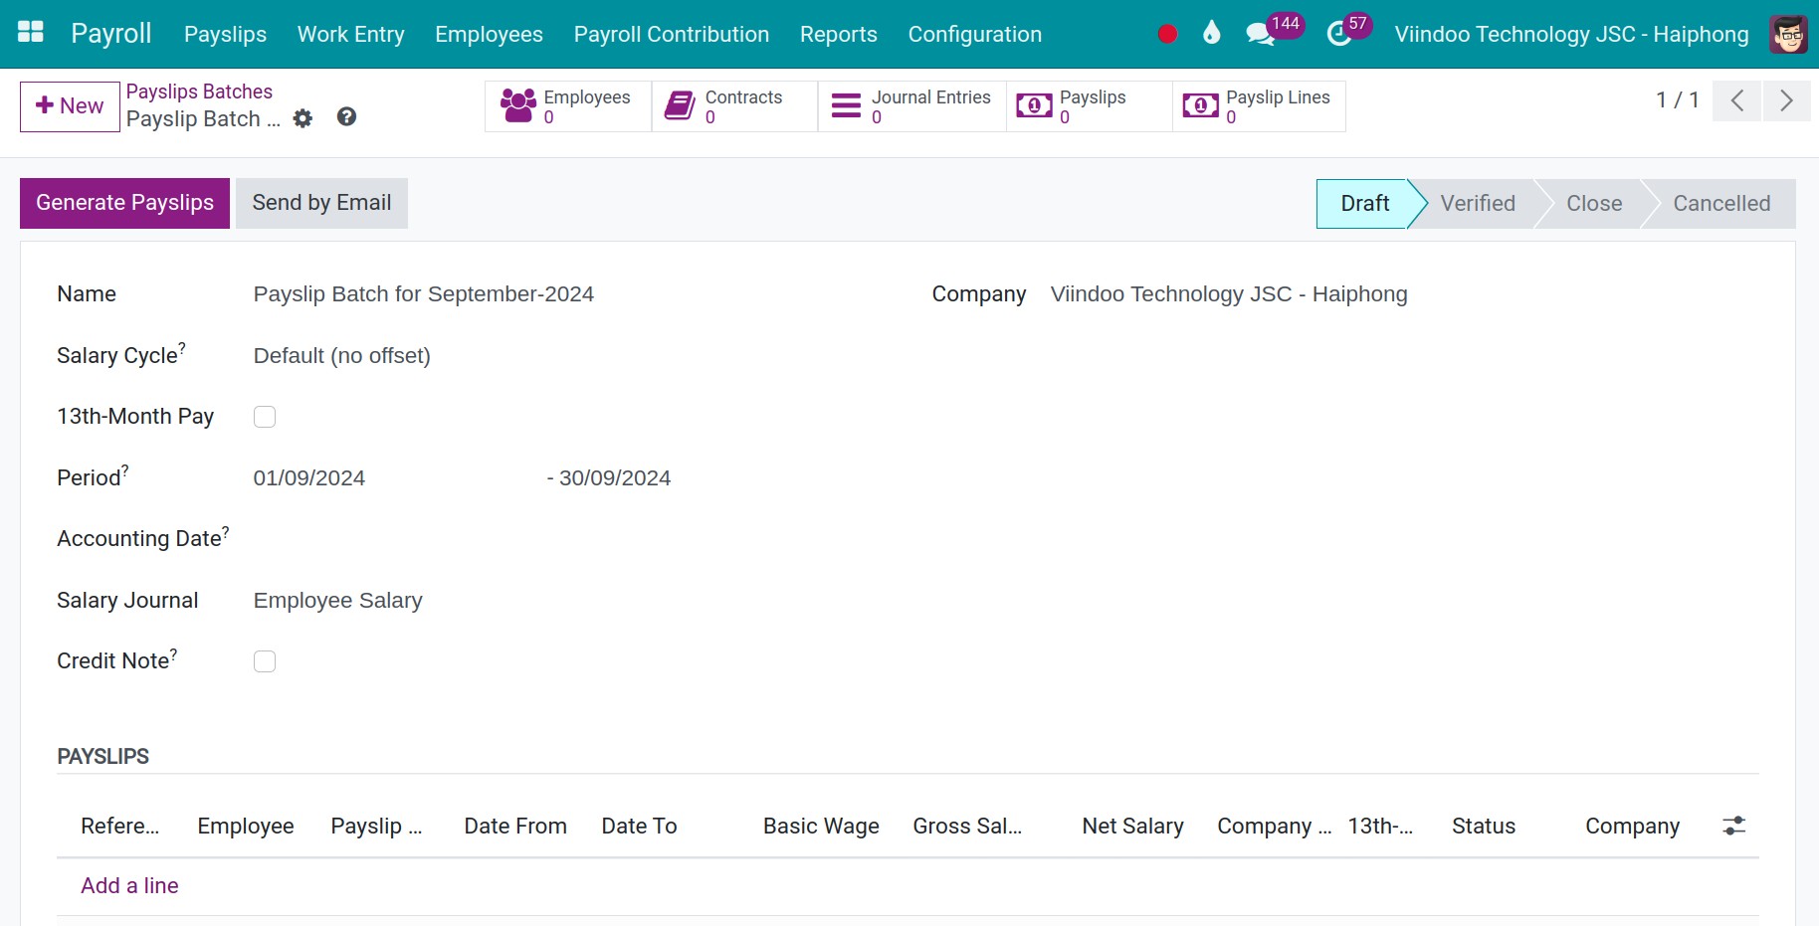
Task: Go to Payslips Batches breadcrumb
Action: (199, 92)
